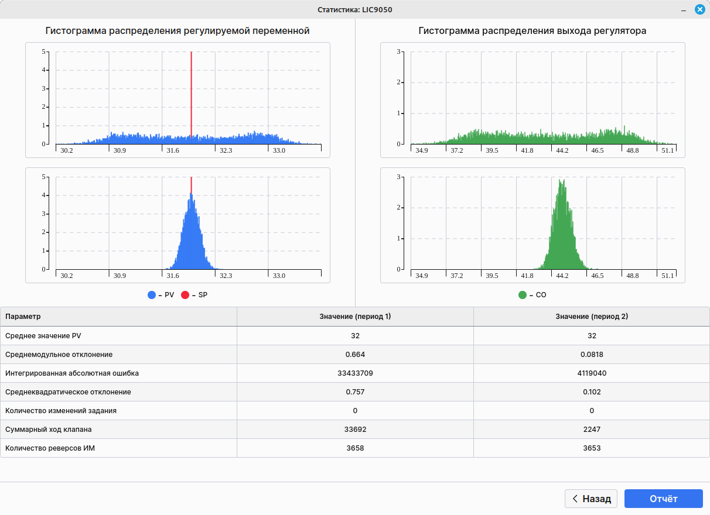Click the red SP legend circle
Screen dimensions: 710x515
click(185, 295)
